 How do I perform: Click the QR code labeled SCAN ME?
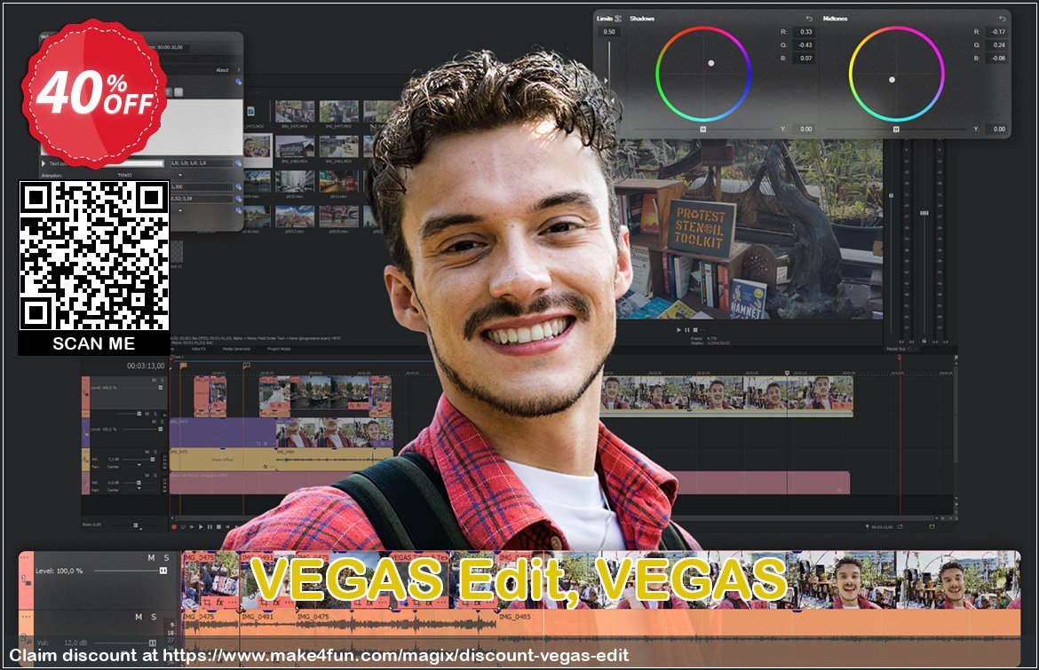[93, 256]
